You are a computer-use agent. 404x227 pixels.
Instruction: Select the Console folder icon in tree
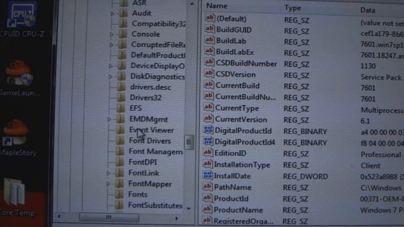(x=123, y=34)
